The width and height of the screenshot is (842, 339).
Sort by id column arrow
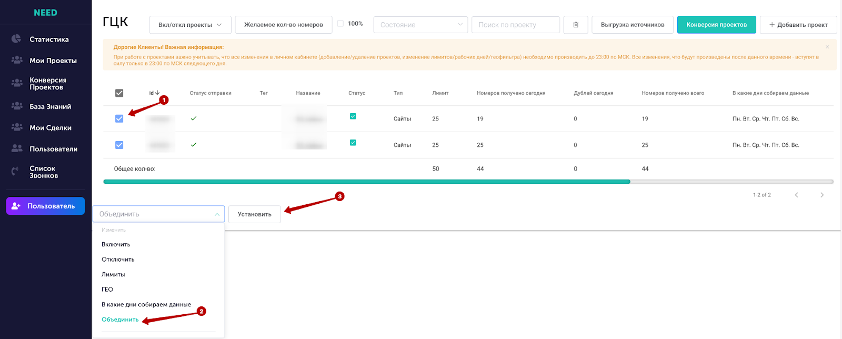[x=157, y=93]
